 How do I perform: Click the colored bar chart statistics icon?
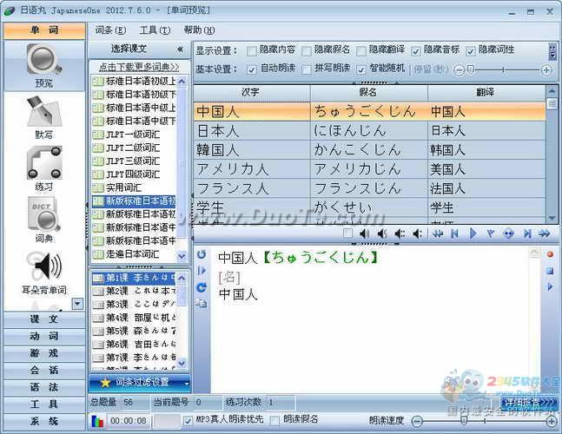coord(97,421)
